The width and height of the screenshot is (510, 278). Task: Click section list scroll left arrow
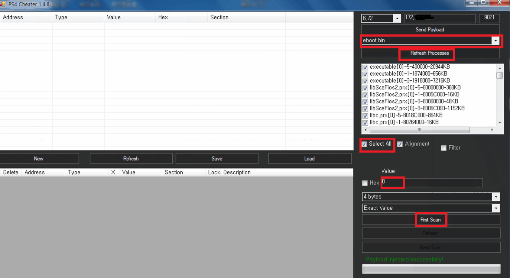pos(366,130)
